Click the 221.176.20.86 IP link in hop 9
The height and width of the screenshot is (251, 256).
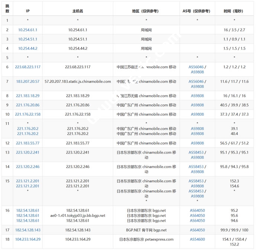(27, 105)
